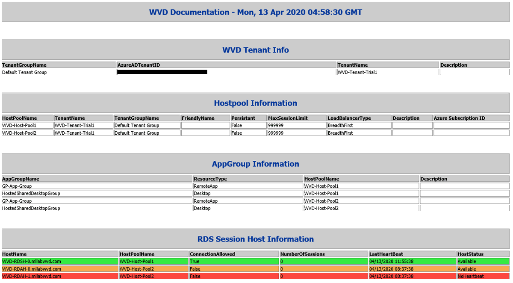Click MaxSessionLimit 999999 for WVD-Host-Pool1
The image size is (513, 283).
click(x=297, y=125)
